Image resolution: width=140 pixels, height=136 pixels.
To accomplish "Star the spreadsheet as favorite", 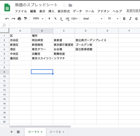I will (64, 5).
